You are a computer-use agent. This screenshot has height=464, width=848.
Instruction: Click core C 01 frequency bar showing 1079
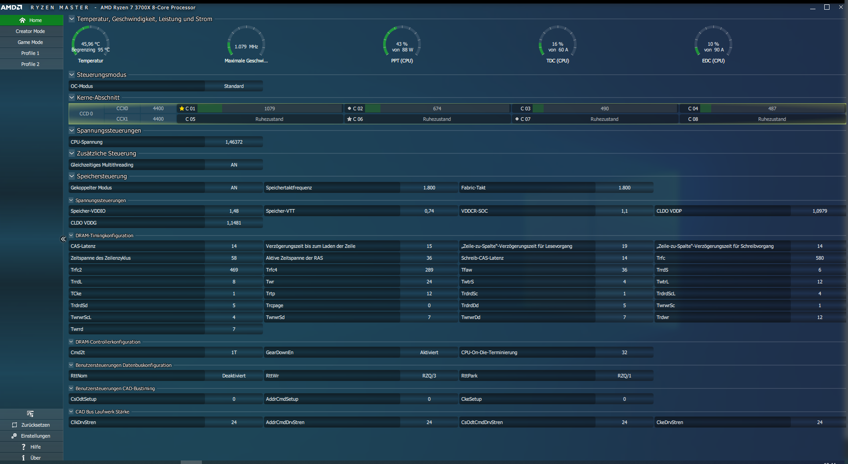click(270, 109)
